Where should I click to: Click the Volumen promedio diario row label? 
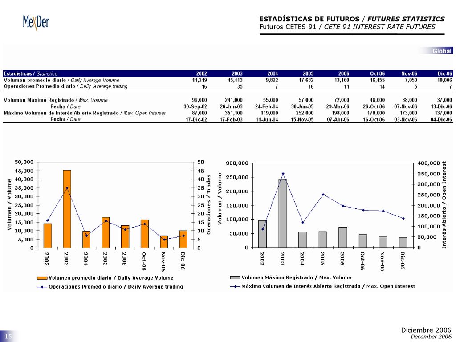click(x=61, y=80)
